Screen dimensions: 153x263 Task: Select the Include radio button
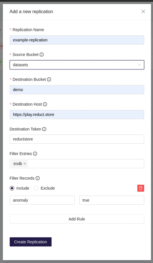pyautogui.click(x=12, y=188)
